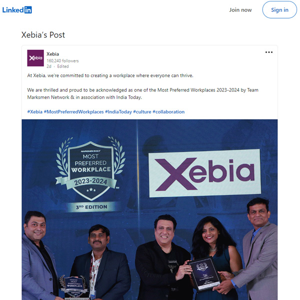Open the Xebia company name link
This screenshot has width=300, height=300.
tap(52, 54)
